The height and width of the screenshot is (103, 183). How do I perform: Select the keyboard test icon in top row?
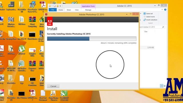11,6
